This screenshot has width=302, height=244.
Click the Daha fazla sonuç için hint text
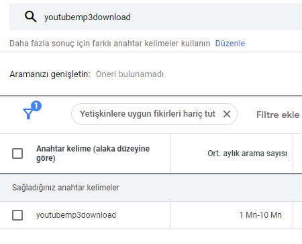[109, 44]
